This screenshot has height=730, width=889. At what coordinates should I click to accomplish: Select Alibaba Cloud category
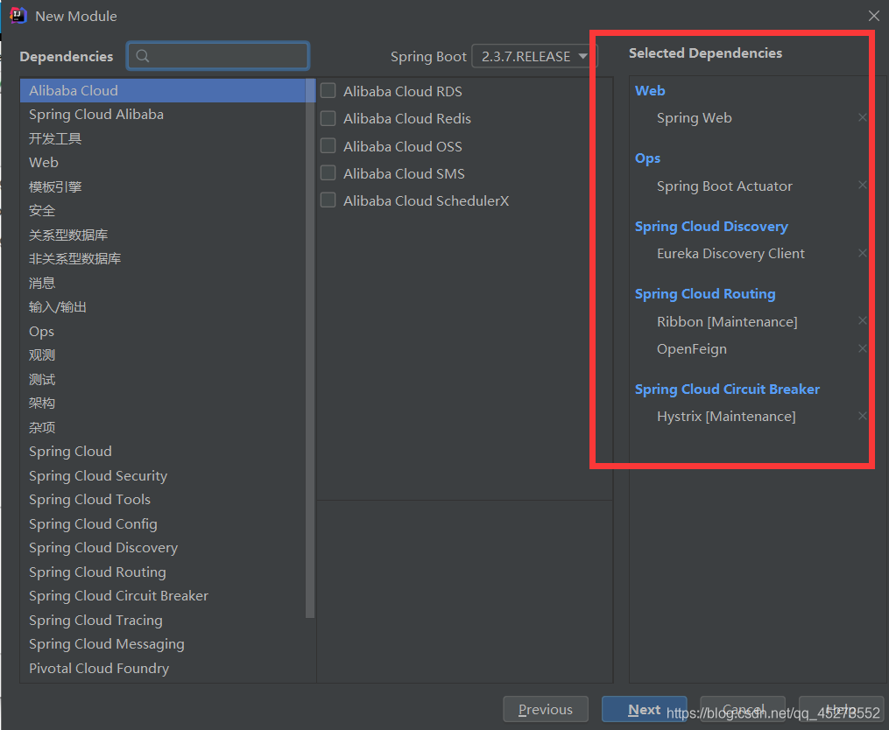163,91
